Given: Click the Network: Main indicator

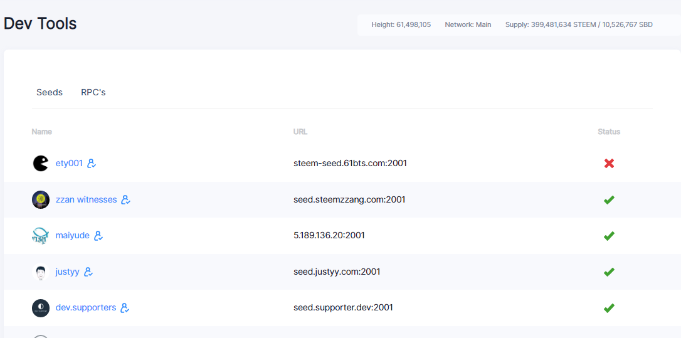Looking at the screenshot, I should [468, 24].
